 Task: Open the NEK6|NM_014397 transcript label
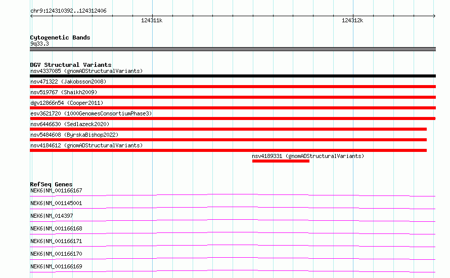(x=52, y=216)
